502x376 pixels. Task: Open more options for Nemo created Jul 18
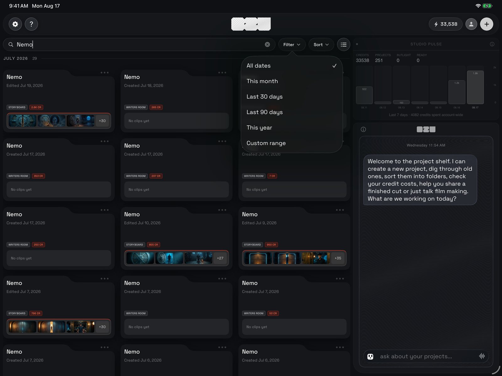pyautogui.click(x=222, y=73)
